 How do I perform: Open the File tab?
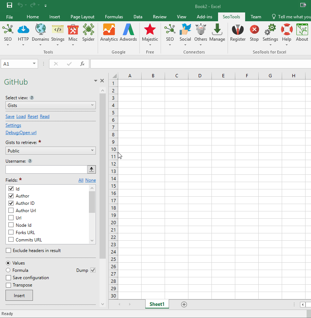click(x=10, y=17)
